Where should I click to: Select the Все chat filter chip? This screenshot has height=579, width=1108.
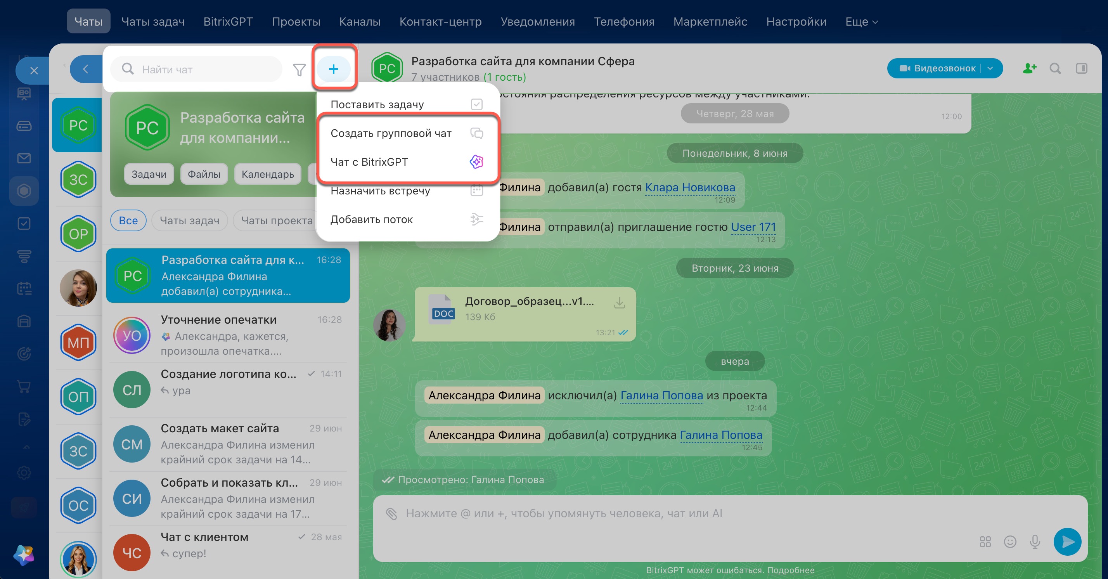click(x=128, y=220)
